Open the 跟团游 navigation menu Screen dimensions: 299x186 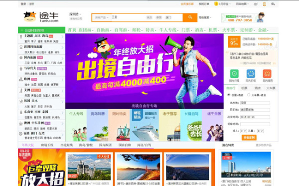(86, 30)
